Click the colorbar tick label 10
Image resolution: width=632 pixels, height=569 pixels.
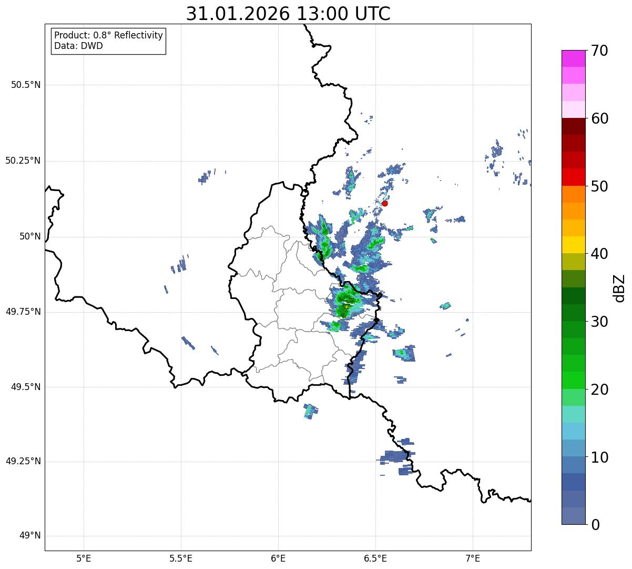pos(599,457)
